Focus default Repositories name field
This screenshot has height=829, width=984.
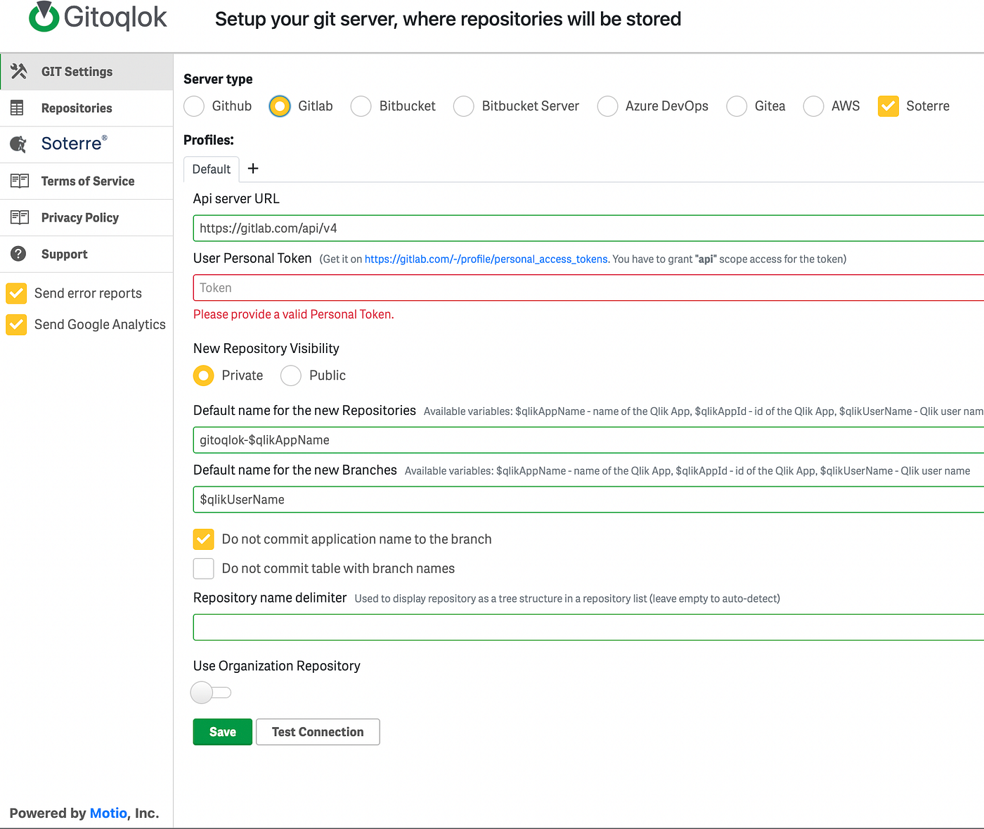point(588,440)
